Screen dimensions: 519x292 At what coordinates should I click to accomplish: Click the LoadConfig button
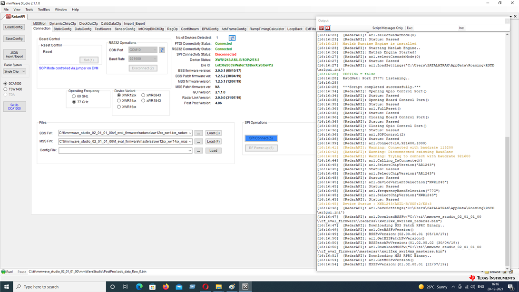tap(14, 27)
